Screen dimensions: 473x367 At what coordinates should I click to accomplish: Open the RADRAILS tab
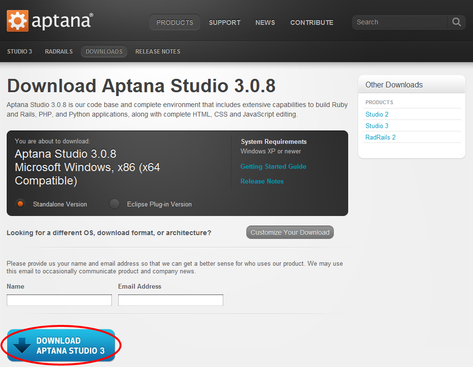[58, 51]
